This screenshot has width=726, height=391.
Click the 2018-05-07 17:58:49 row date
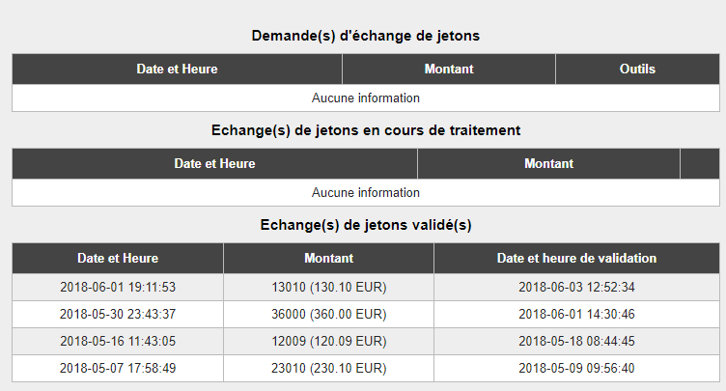tap(118, 368)
